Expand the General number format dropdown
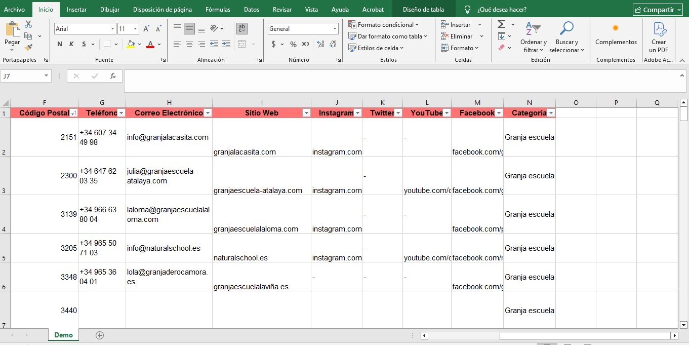This screenshot has width=689, height=345. click(x=335, y=29)
